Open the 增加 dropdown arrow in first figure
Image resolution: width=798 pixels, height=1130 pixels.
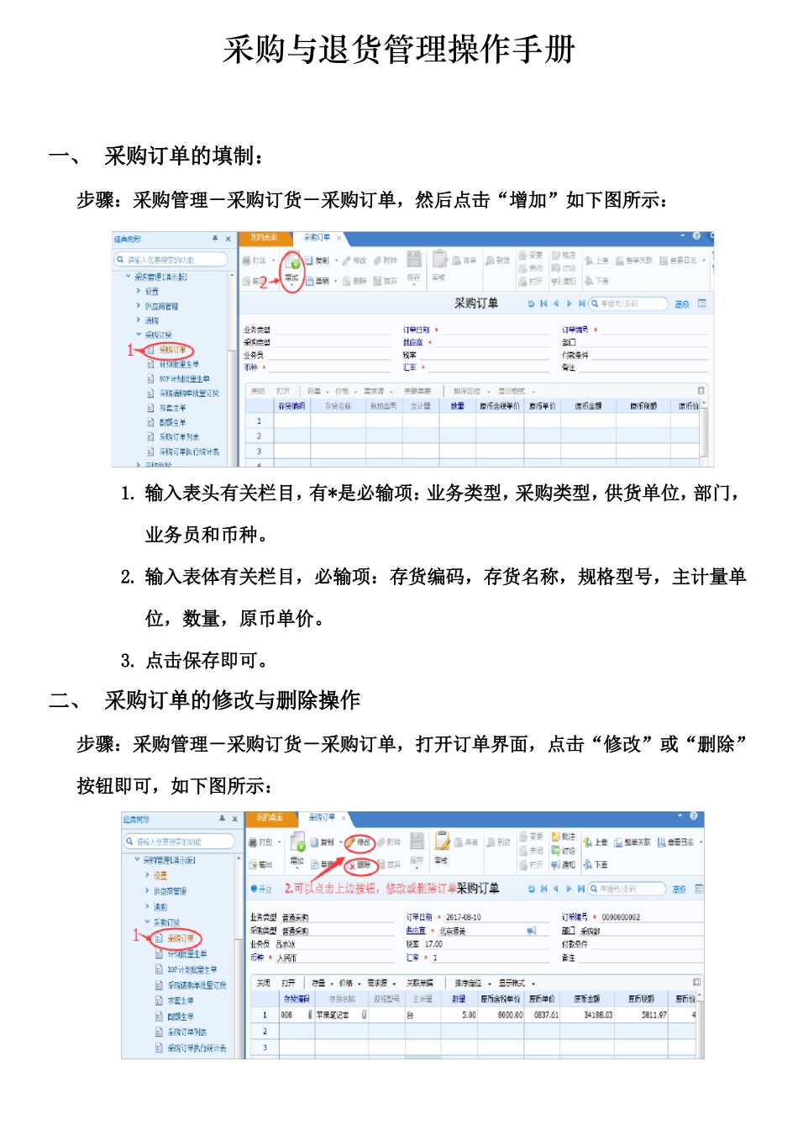[291, 286]
